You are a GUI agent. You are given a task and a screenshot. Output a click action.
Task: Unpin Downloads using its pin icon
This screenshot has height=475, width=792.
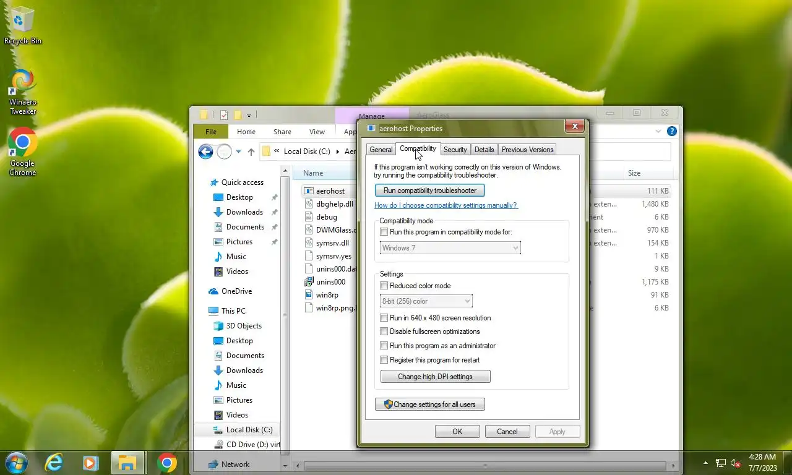click(274, 212)
